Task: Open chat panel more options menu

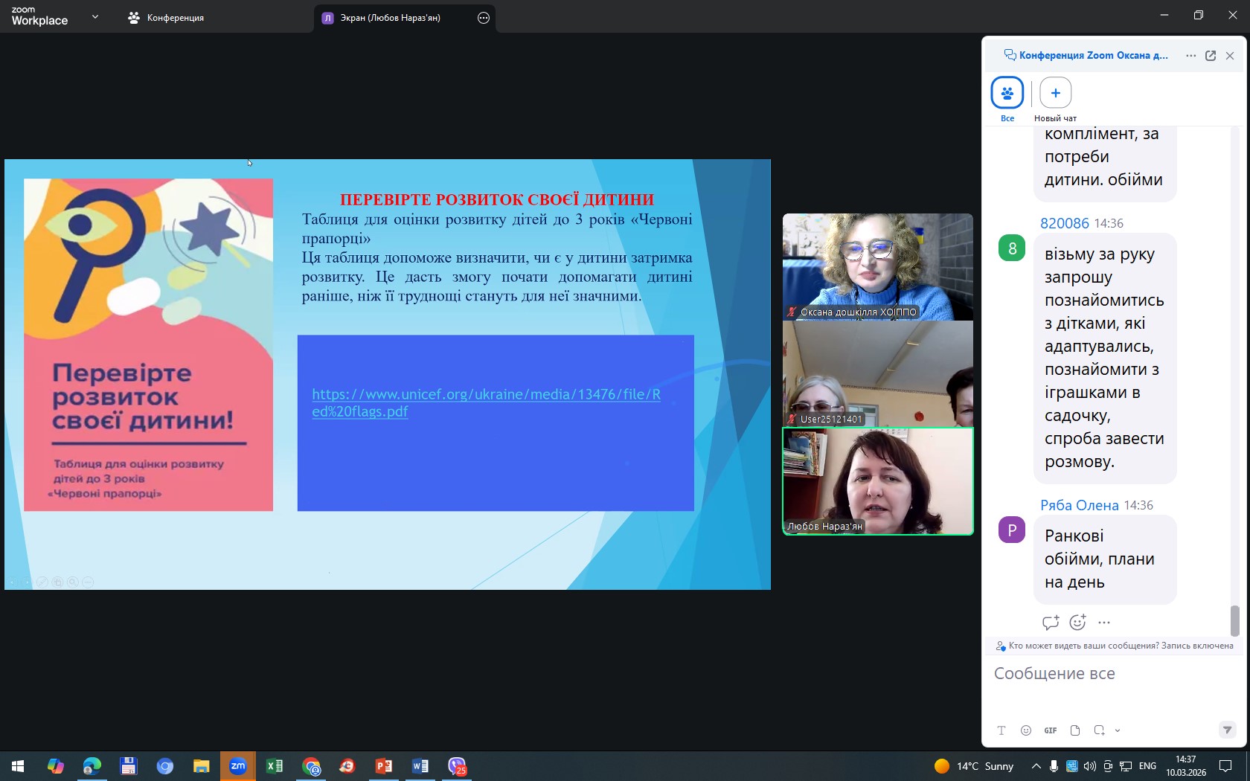Action: [x=1191, y=56]
